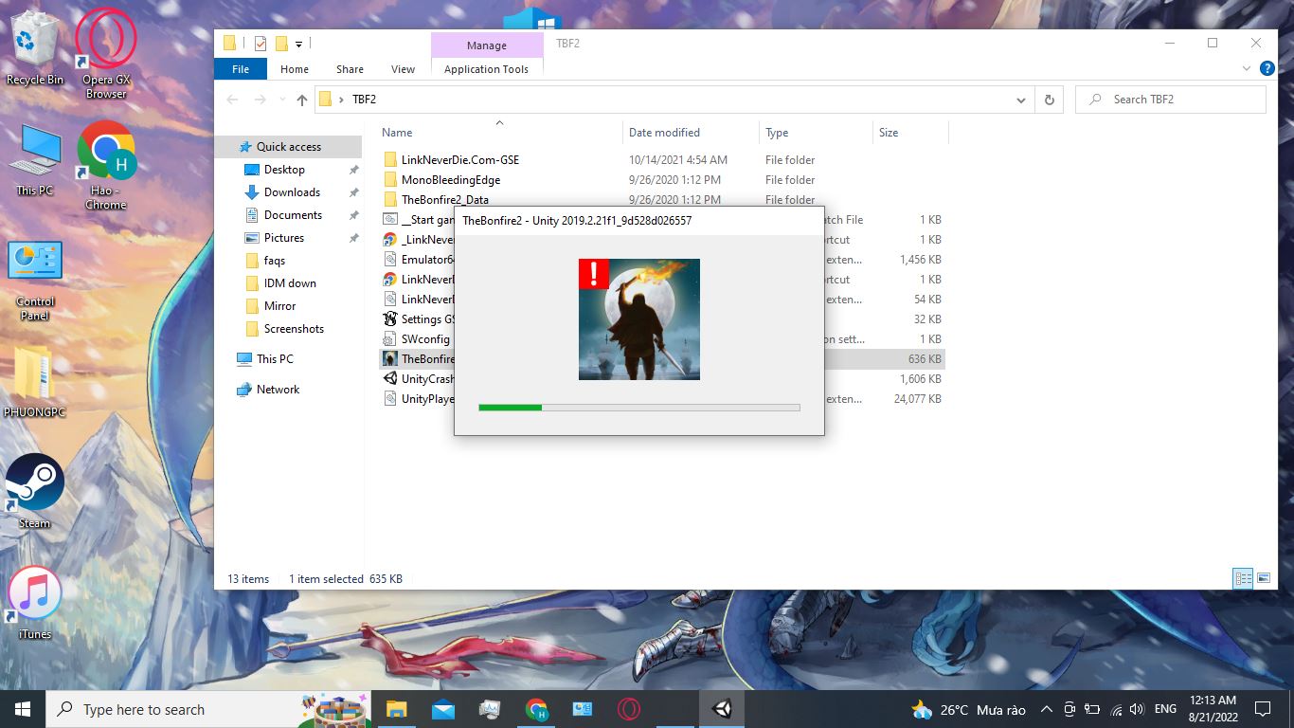Open the View ribbon tab

403,69
